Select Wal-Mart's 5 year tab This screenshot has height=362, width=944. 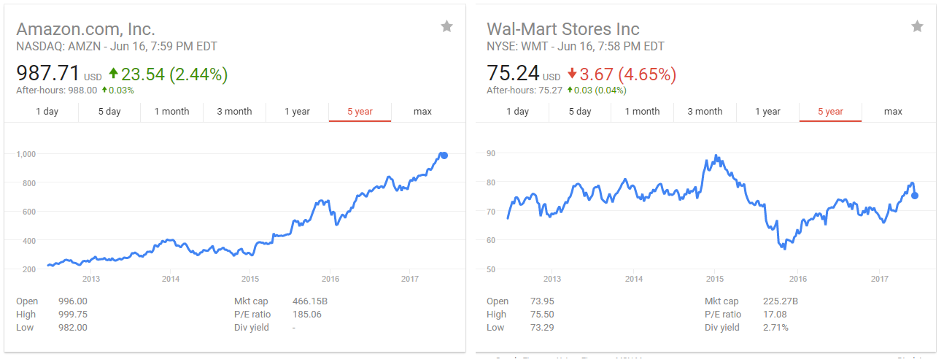point(830,112)
